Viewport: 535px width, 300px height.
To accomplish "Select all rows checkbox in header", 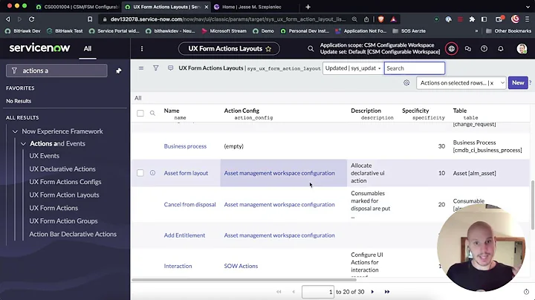I will (x=140, y=113).
